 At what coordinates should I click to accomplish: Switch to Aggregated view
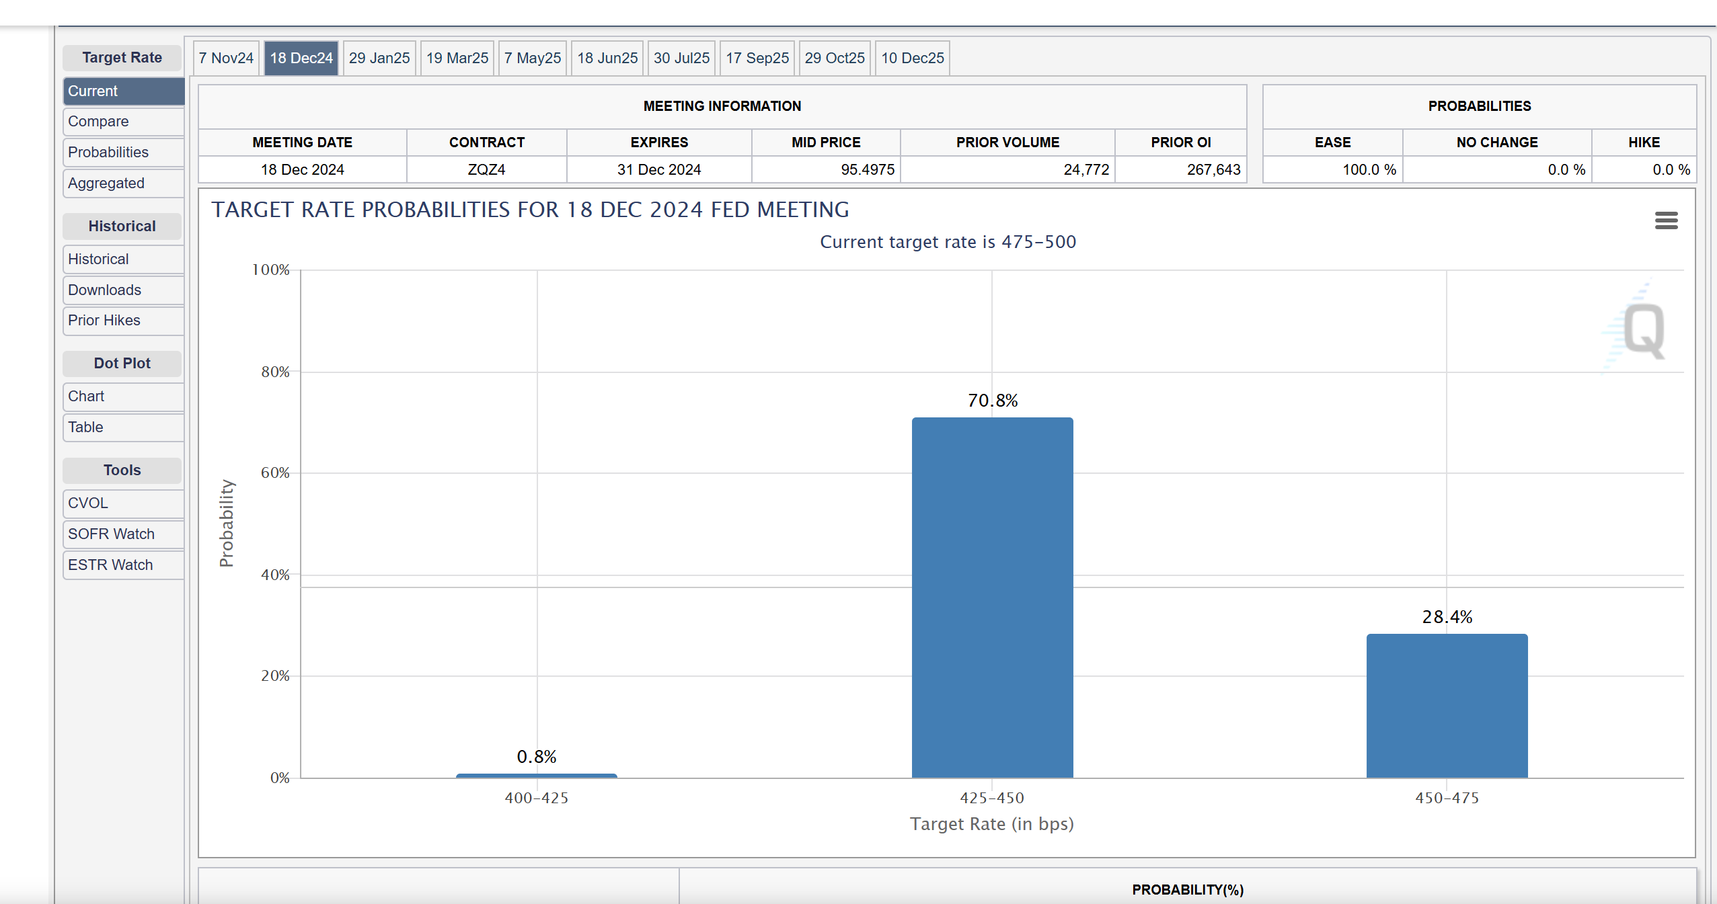106,181
